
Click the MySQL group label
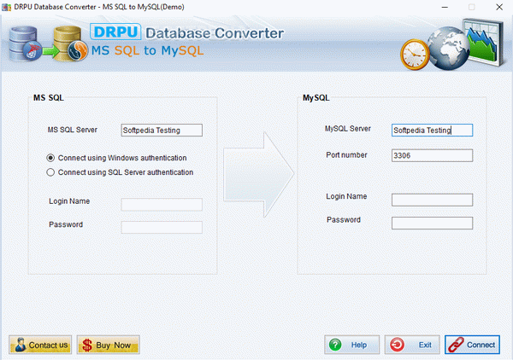[316, 98]
